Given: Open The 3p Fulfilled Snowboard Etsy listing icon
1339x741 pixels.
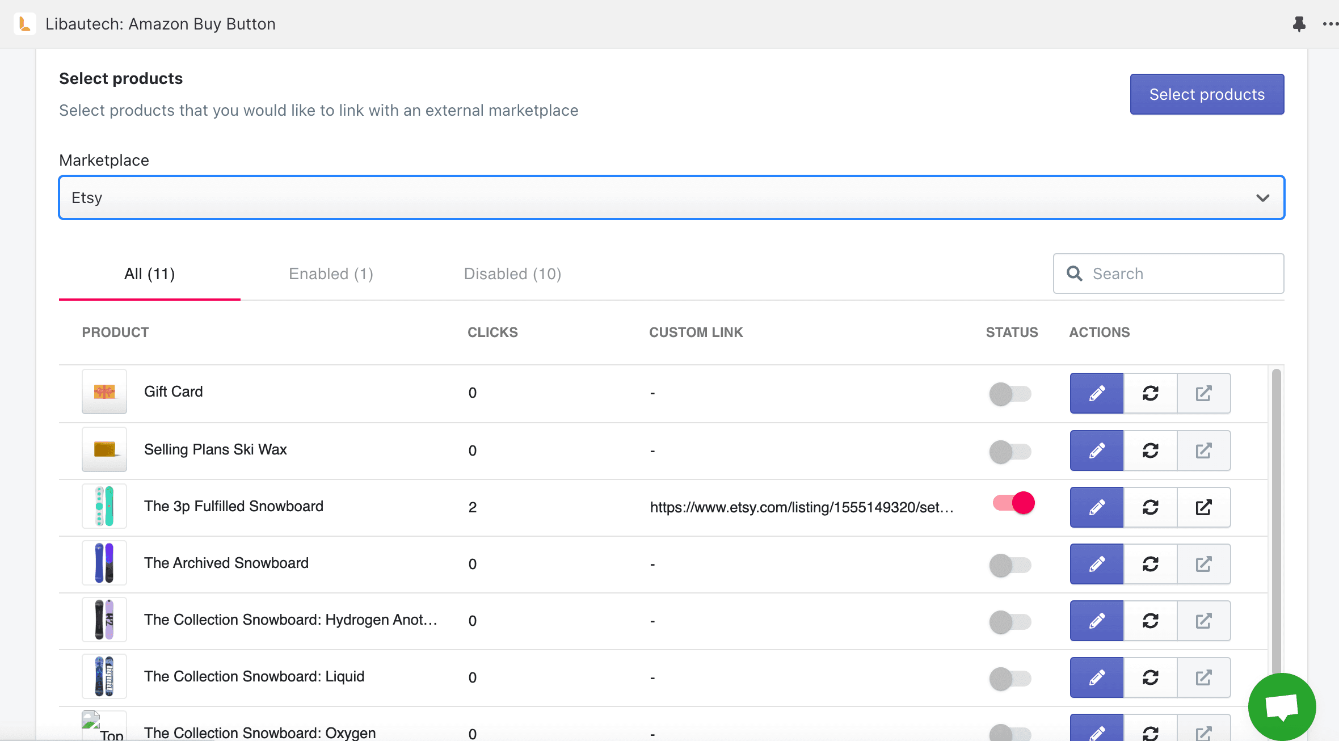Looking at the screenshot, I should (x=1203, y=507).
